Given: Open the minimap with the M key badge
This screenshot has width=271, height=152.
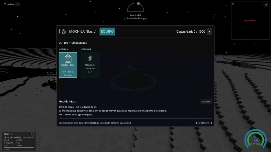Looking at the screenshot, I should tap(266, 5).
